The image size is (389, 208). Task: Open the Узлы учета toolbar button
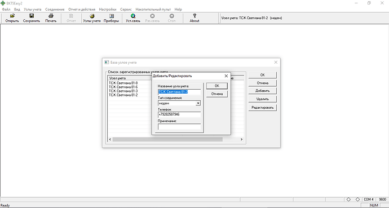coord(92,18)
